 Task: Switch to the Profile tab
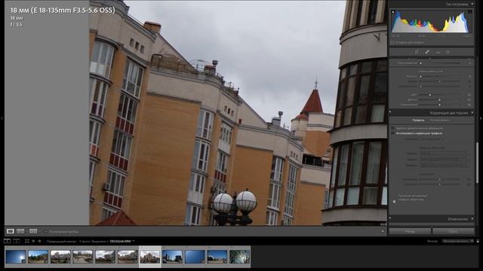coord(418,120)
